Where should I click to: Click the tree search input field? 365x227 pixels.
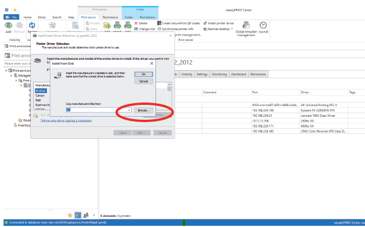click(x=18, y=63)
